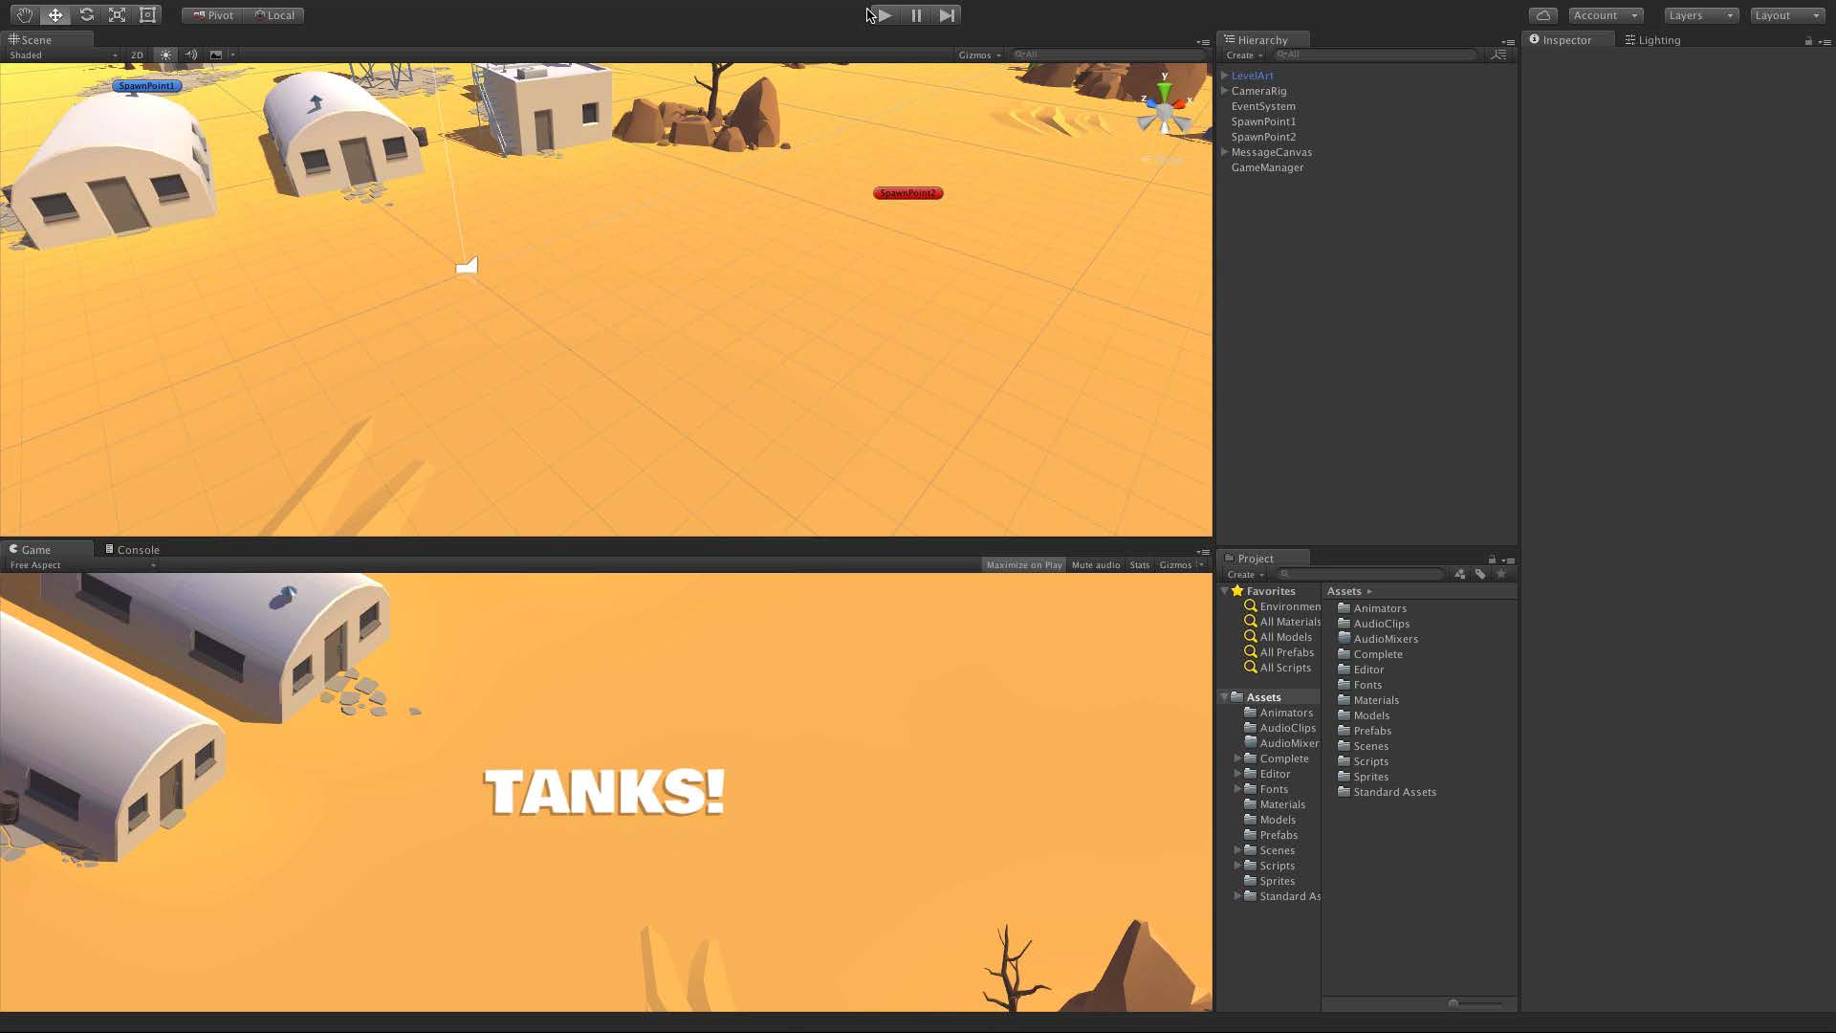Select the Rect transform tool
The image size is (1836, 1033).
click(x=147, y=15)
